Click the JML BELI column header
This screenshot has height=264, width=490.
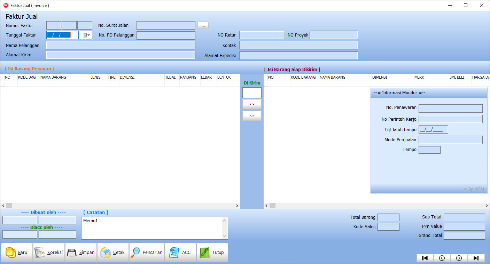pos(460,77)
